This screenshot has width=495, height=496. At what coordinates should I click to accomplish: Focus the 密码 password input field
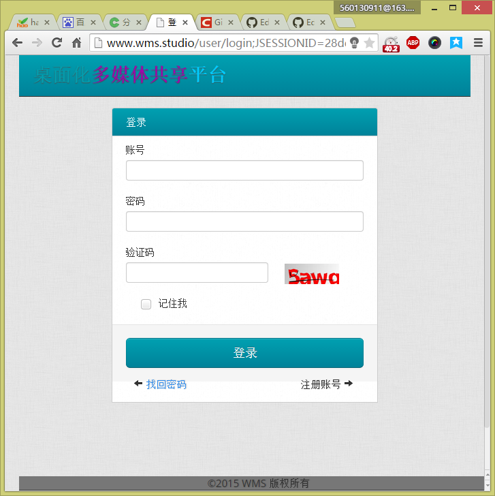[244, 221]
